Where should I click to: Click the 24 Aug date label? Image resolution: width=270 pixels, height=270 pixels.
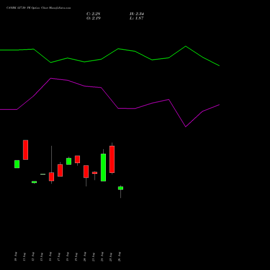coord(102,256)
